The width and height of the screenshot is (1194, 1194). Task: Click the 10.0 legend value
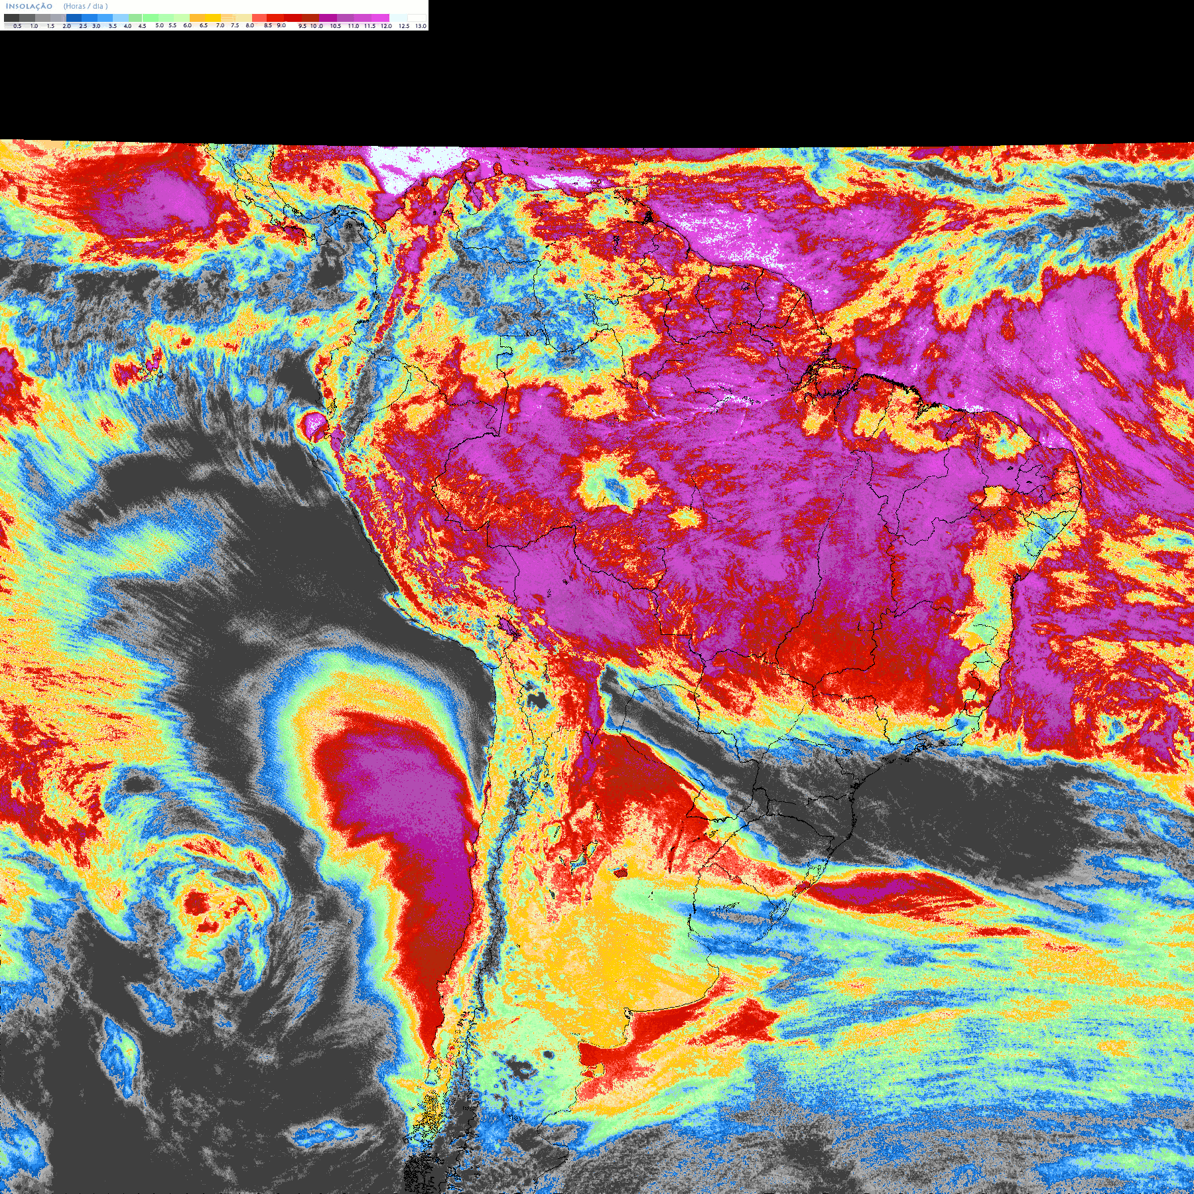(x=316, y=26)
